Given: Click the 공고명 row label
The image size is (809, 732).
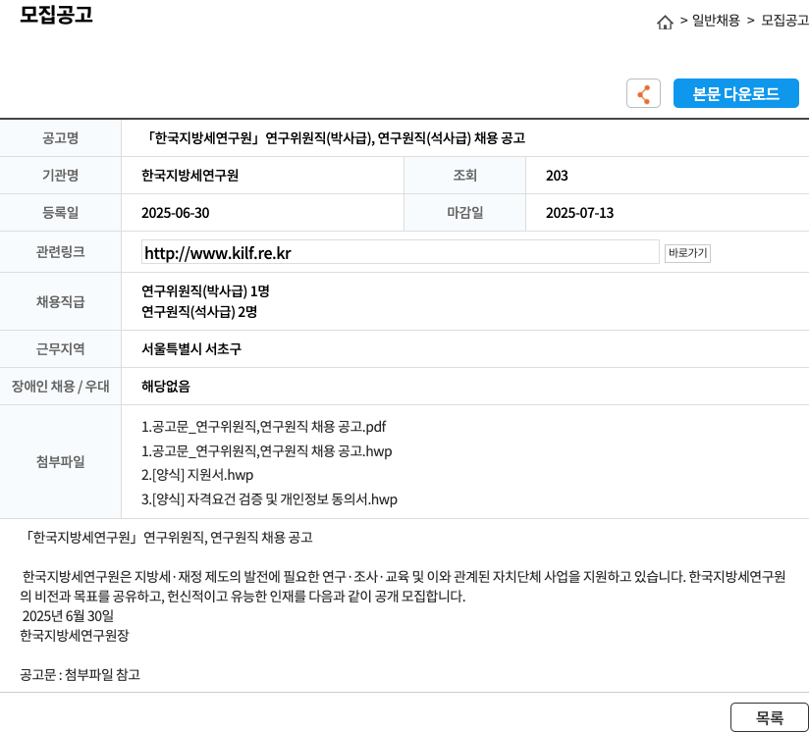Looking at the screenshot, I should click(60, 138).
